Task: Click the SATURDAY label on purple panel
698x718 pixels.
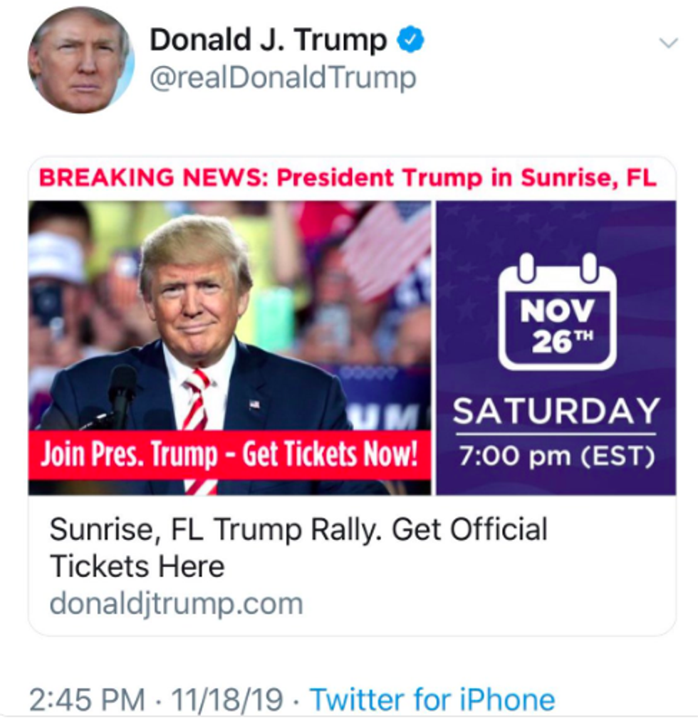Action: (x=556, y=411)
